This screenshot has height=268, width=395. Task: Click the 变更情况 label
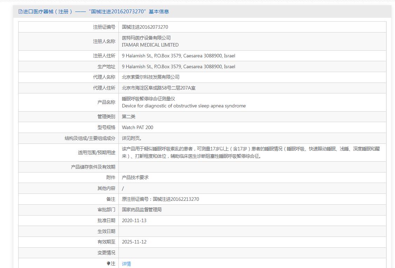(x=106, y=253)
